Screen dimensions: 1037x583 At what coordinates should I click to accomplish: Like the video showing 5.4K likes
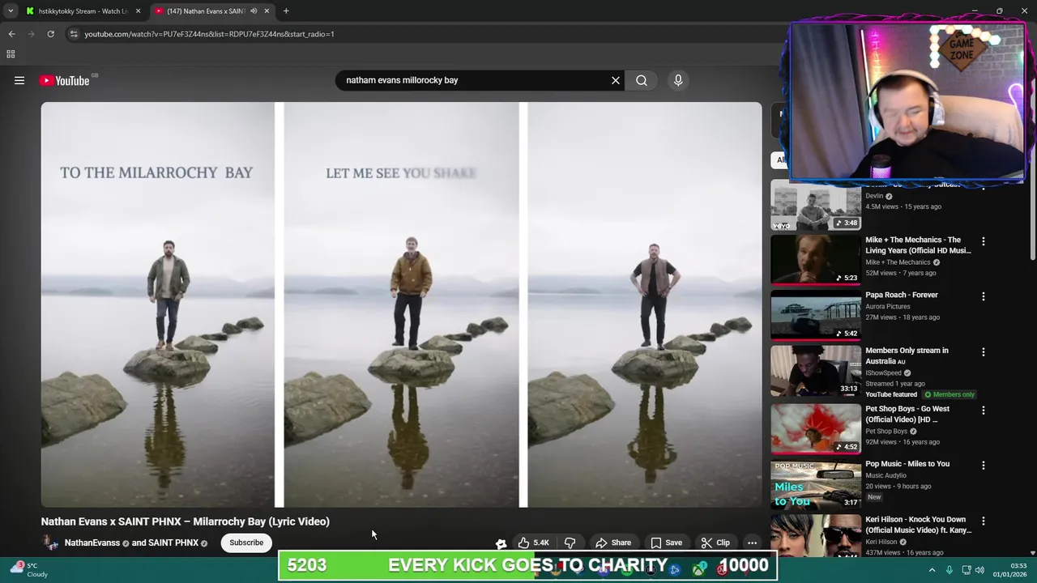point(533,543)
